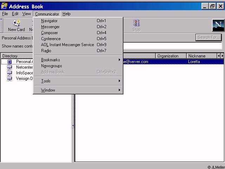Click the toolbar collapse grip handle
The width and height of the screenshot is (225, 169).
[x=1, y=25]
